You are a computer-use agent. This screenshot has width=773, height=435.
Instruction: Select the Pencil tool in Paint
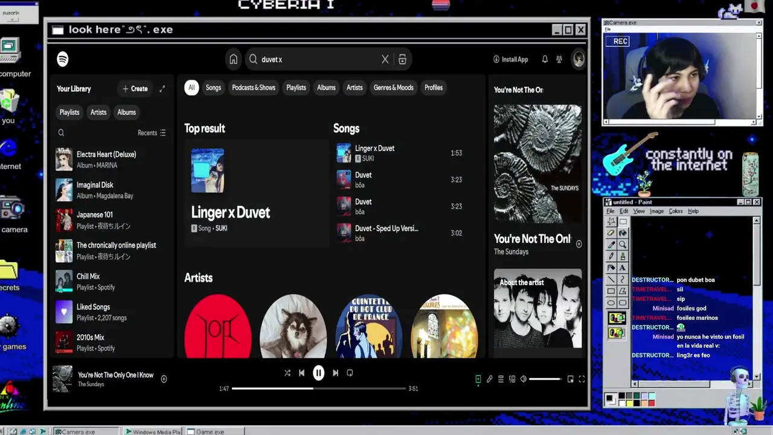coord(611,256)
